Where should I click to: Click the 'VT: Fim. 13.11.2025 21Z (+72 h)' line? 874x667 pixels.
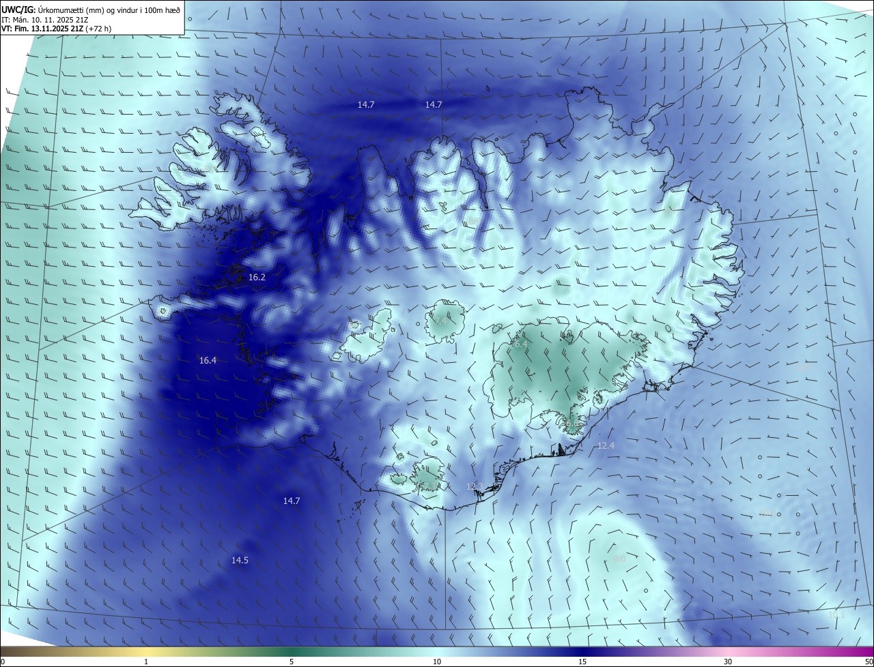(x=56, y=29)
